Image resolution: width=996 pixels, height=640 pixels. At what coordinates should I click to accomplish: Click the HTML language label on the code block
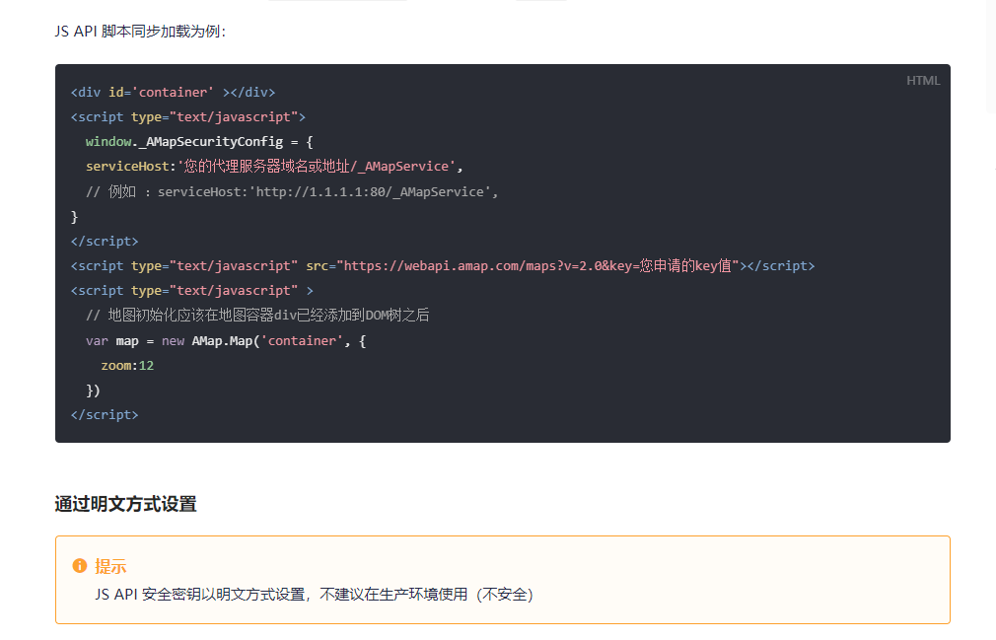(923, 81)
